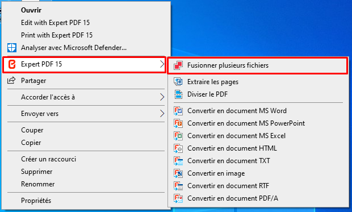Open the Expert PDF 15 menu entry

coord(84,64)
